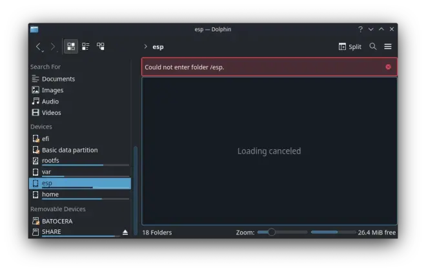The height and width of the screenshot is (272, 426).
Task: Select Basic data partition device
Action: (x=80, y=150)
